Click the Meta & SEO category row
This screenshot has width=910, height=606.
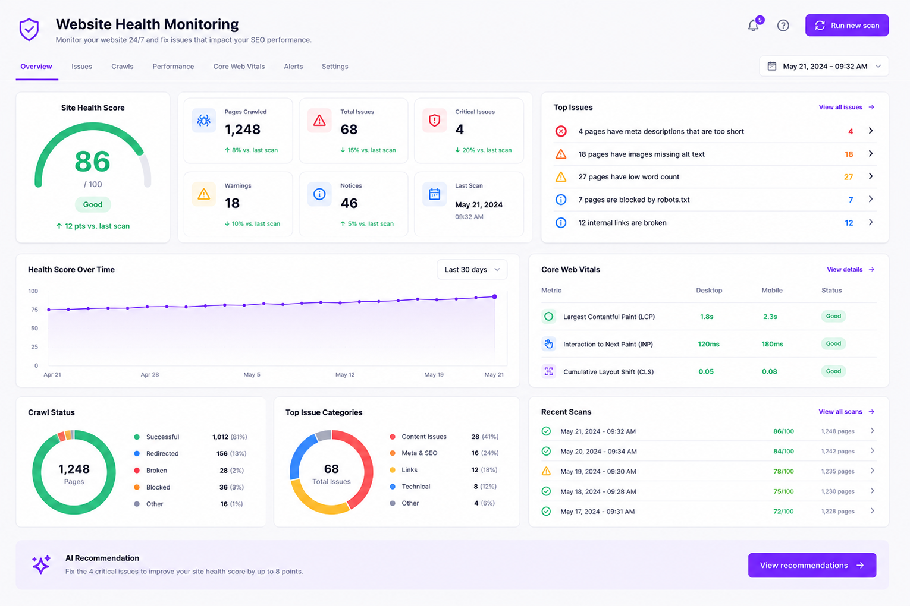tap(444, 453)
